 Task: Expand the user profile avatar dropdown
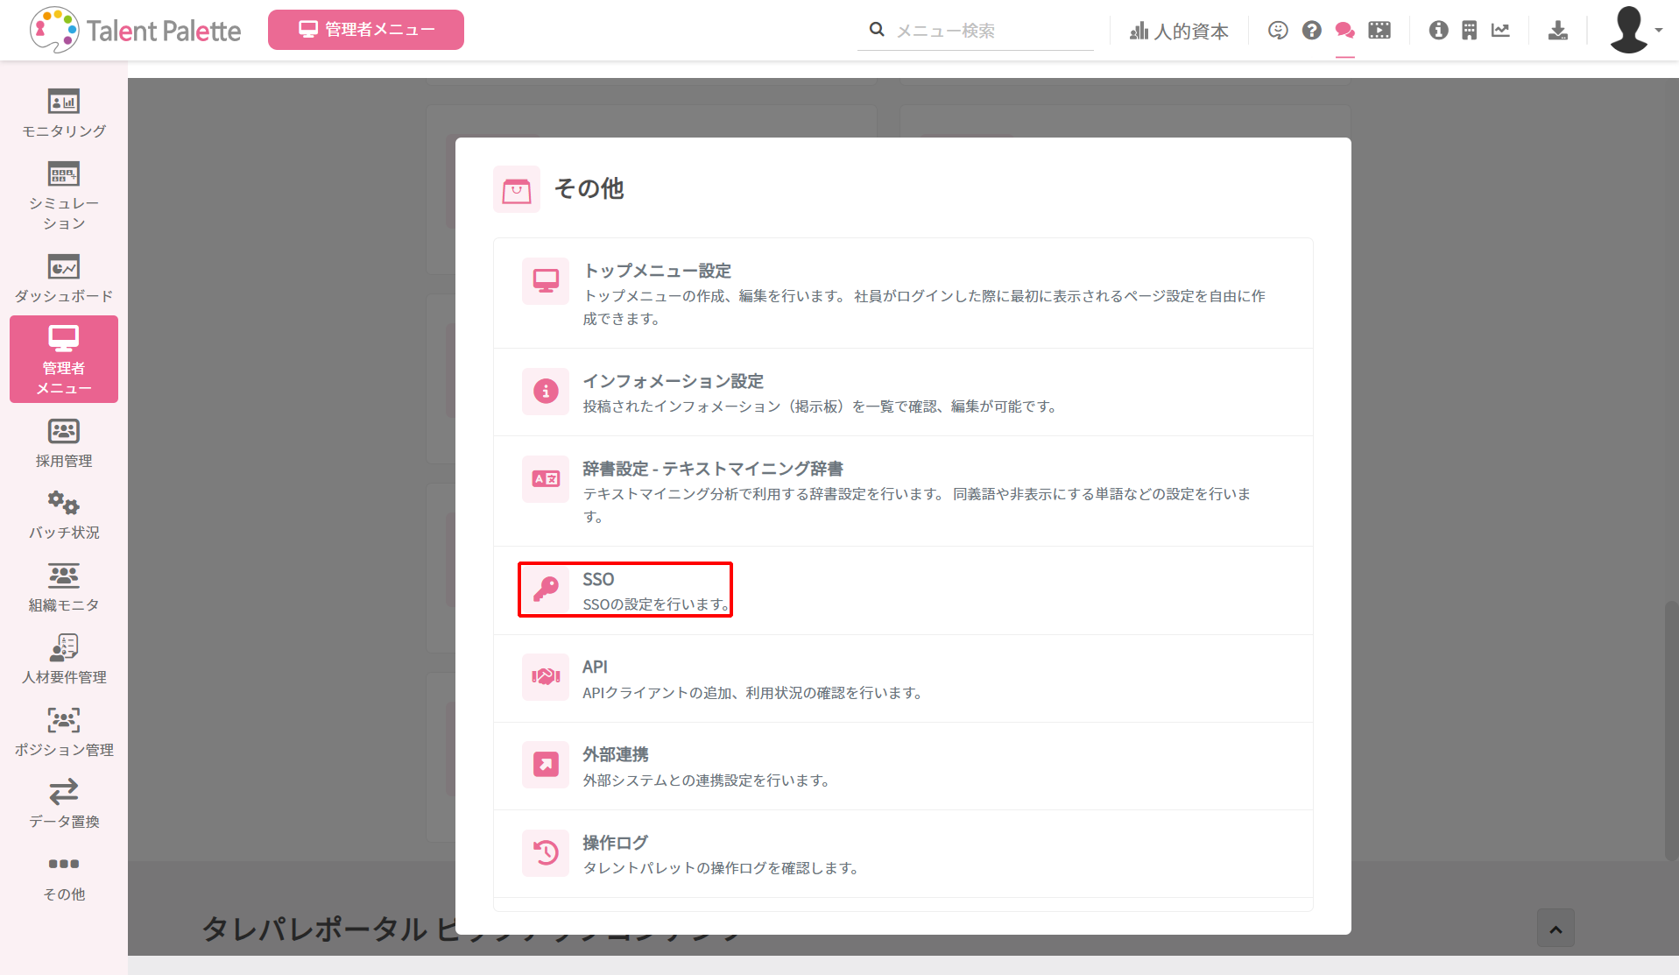[x=1634, y=30]
